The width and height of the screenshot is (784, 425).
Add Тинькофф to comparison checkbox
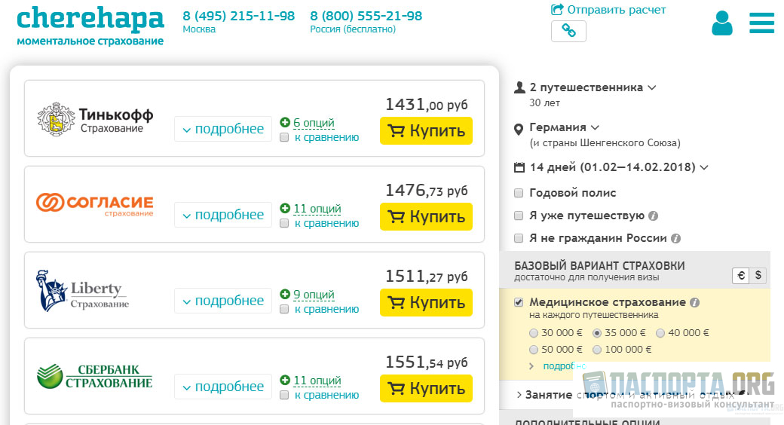point(284,137)
